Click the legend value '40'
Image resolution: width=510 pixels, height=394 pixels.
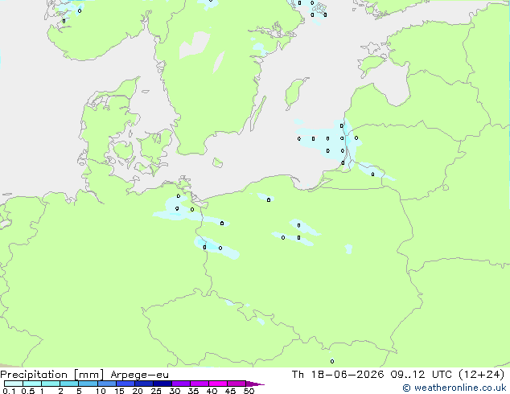(x=212, y=391)
